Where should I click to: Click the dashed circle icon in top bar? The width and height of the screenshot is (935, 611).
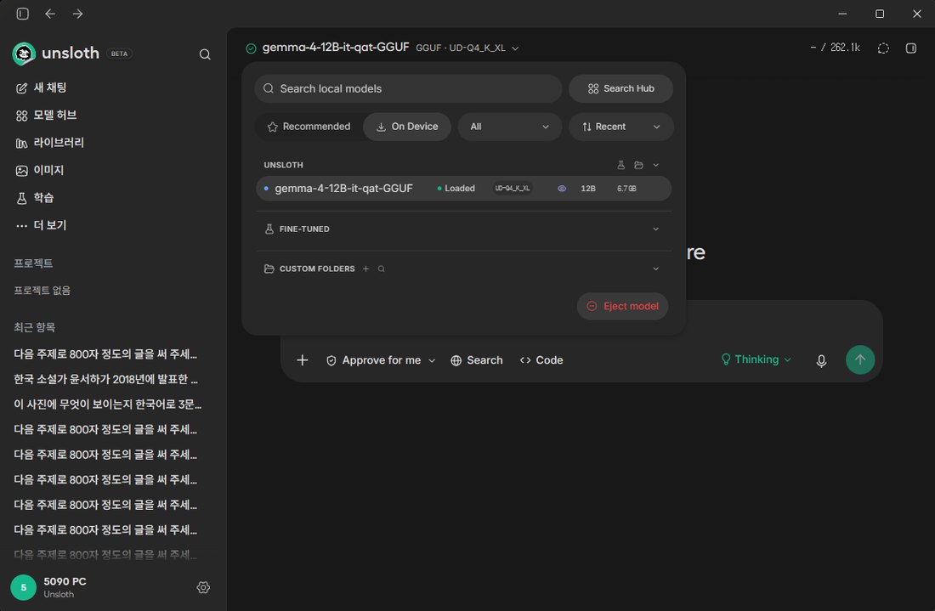coord(883,48)
